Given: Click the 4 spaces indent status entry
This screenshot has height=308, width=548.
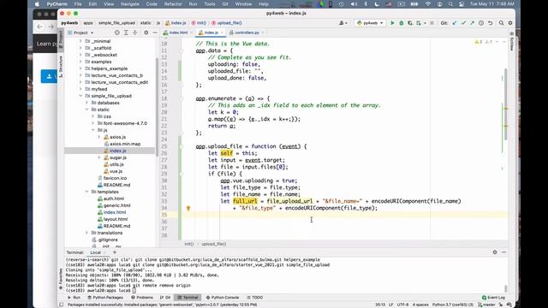Looking at the screenshot, I should (420, 305).
